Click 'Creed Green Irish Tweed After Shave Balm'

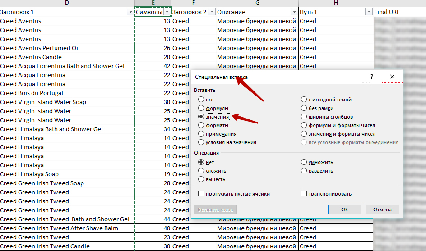coord(67,228)
